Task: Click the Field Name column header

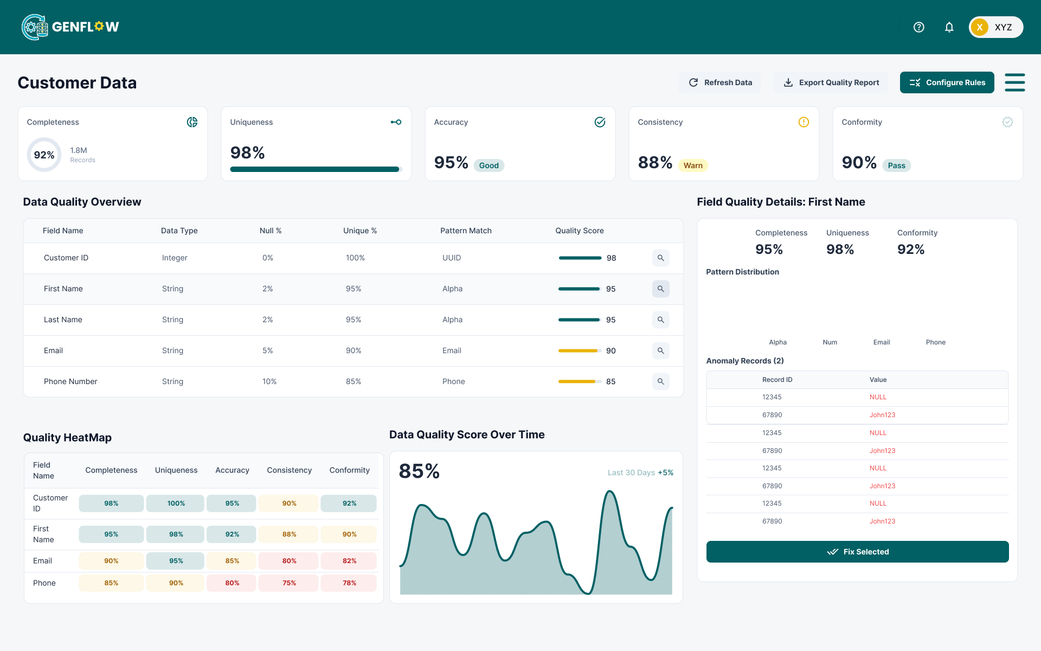Action: point(63,231)
